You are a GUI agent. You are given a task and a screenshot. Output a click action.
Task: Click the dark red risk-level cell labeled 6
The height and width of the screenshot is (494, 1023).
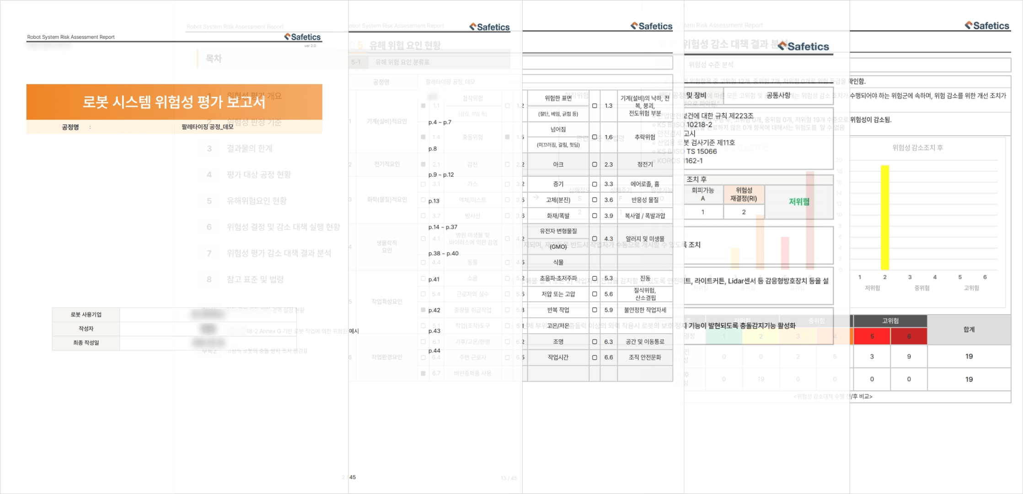point(909,336)
